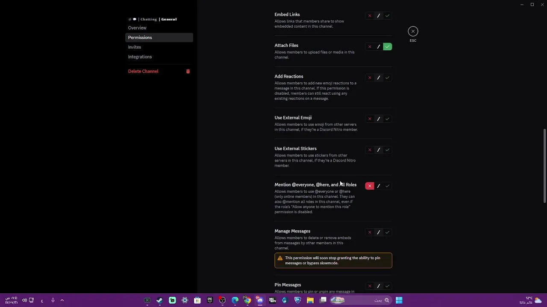Open the Invites settings tab

click(159, 47)
